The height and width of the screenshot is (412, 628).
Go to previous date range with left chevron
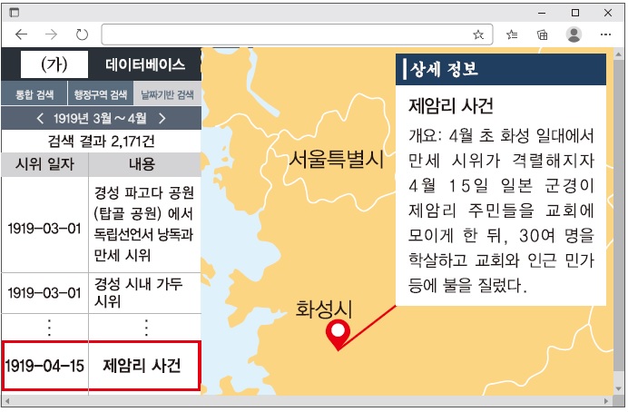[40, 118]
